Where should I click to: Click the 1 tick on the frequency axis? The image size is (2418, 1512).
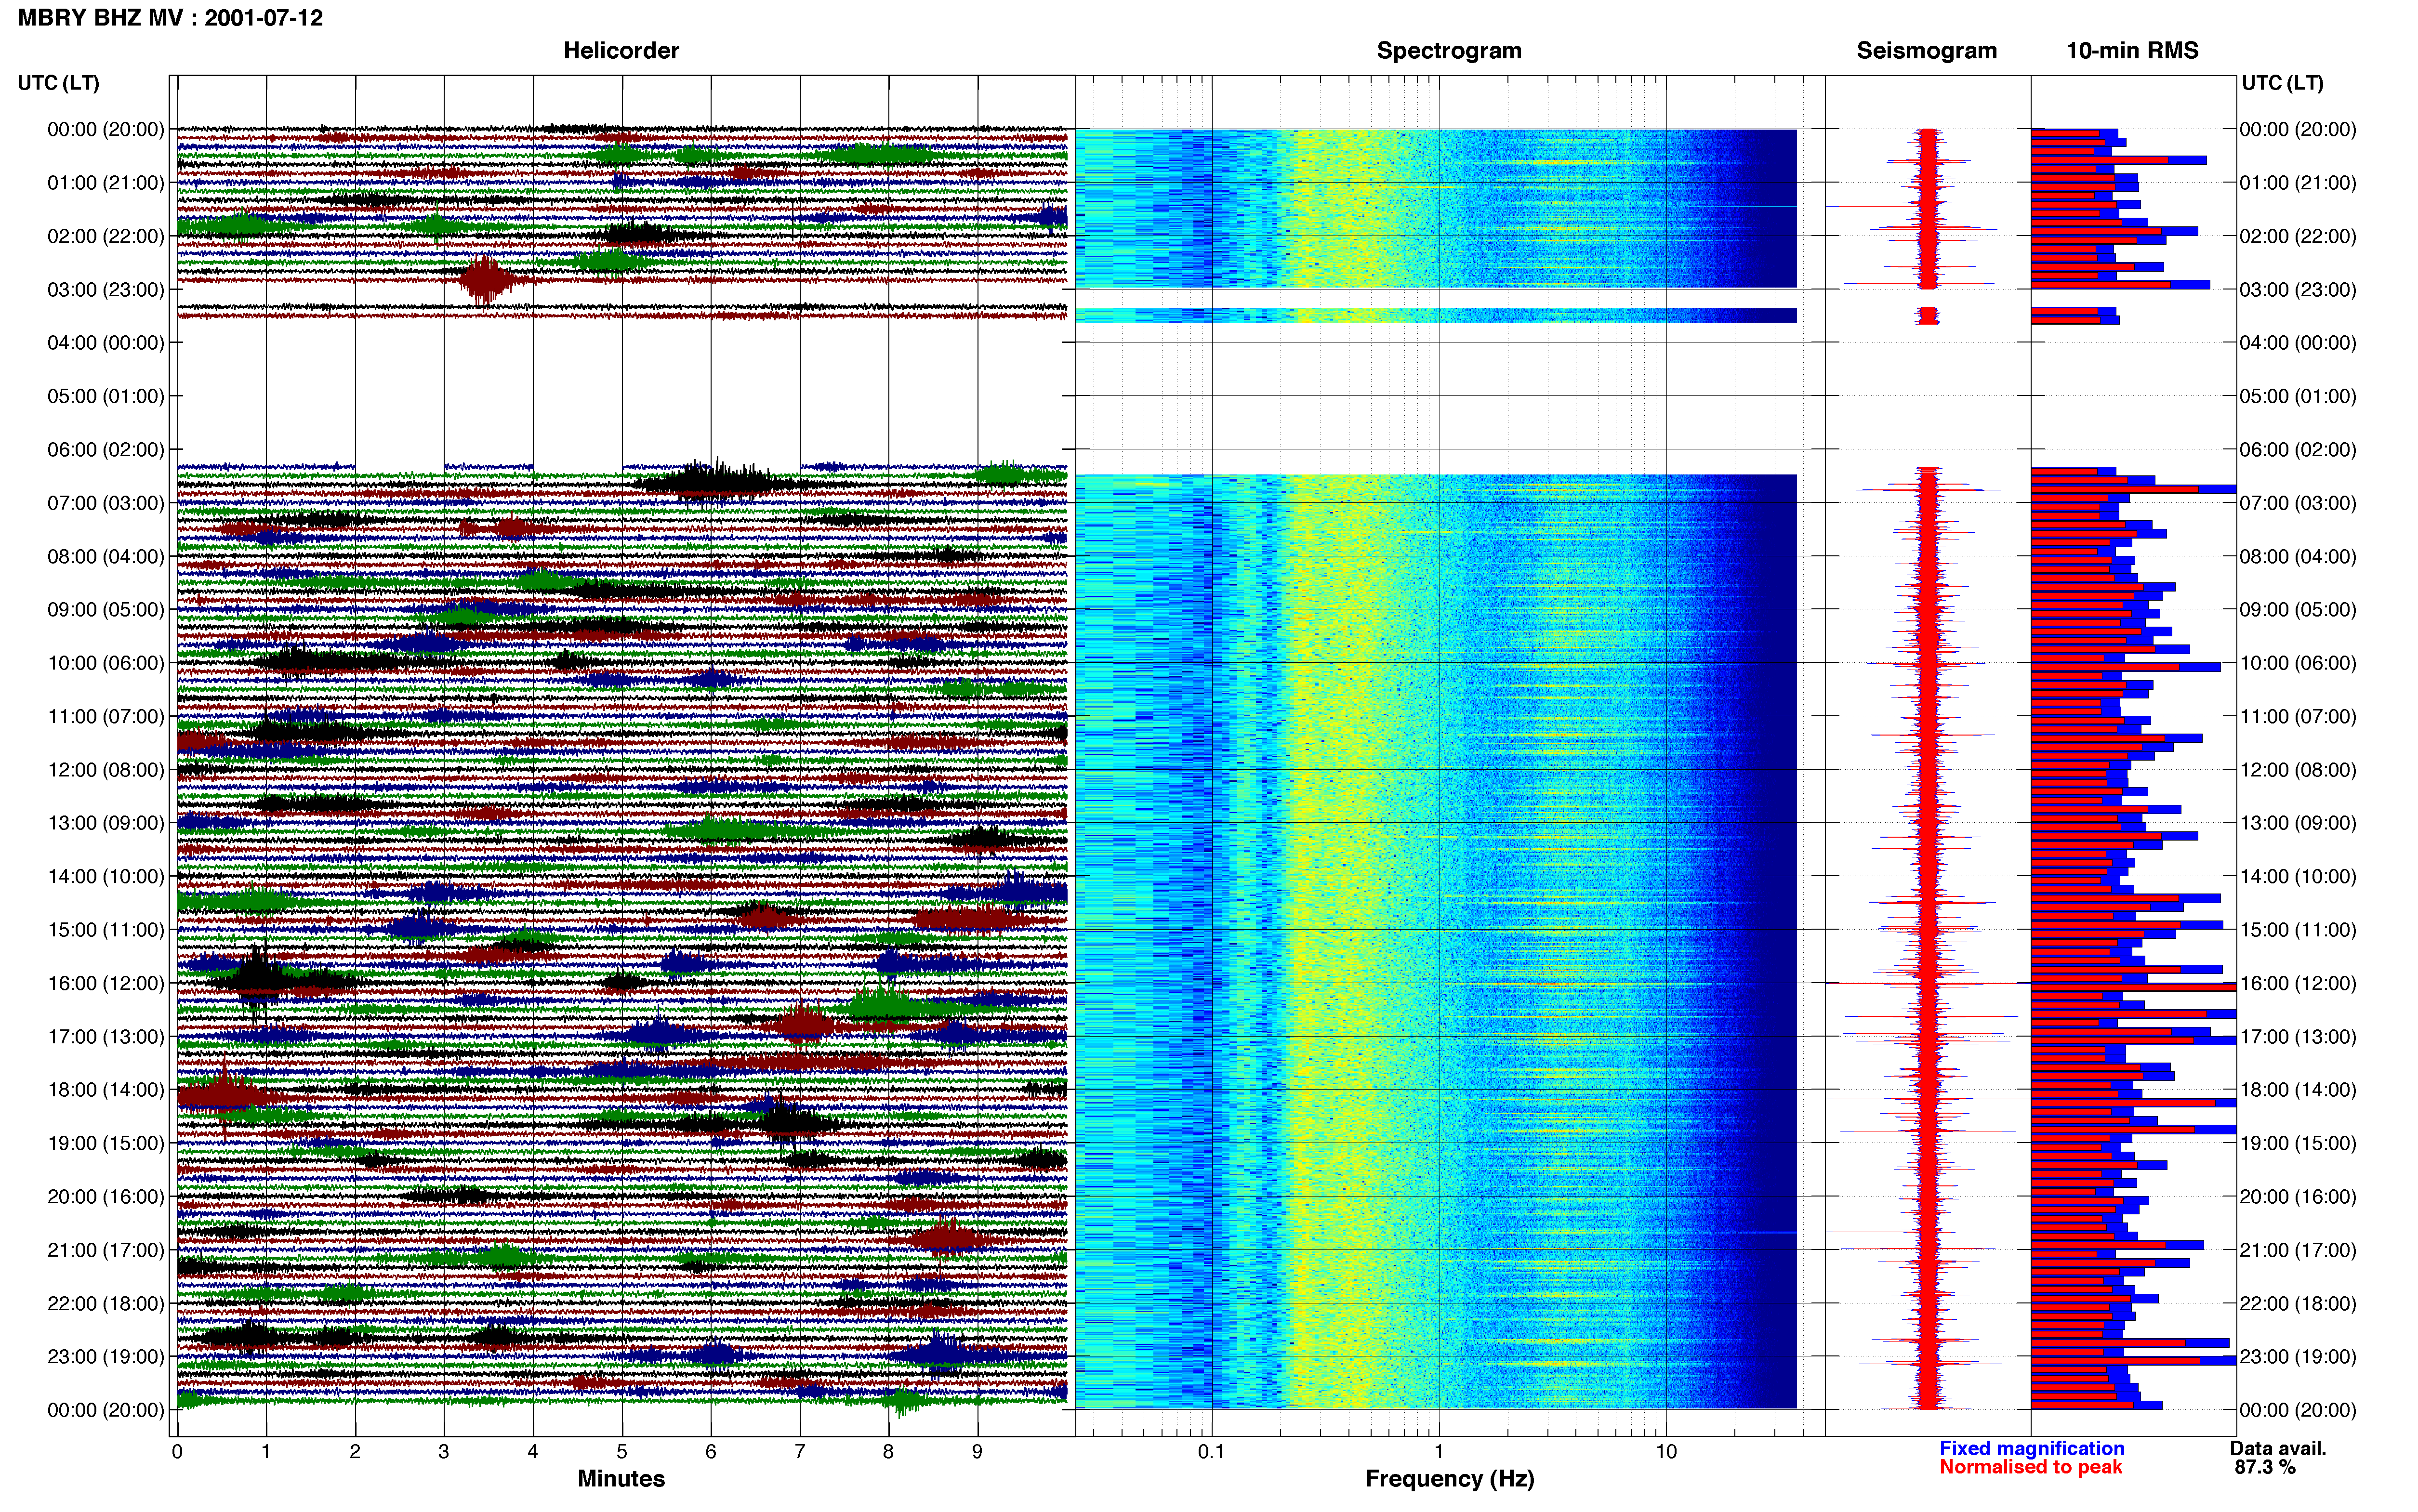[1439, 1451]
